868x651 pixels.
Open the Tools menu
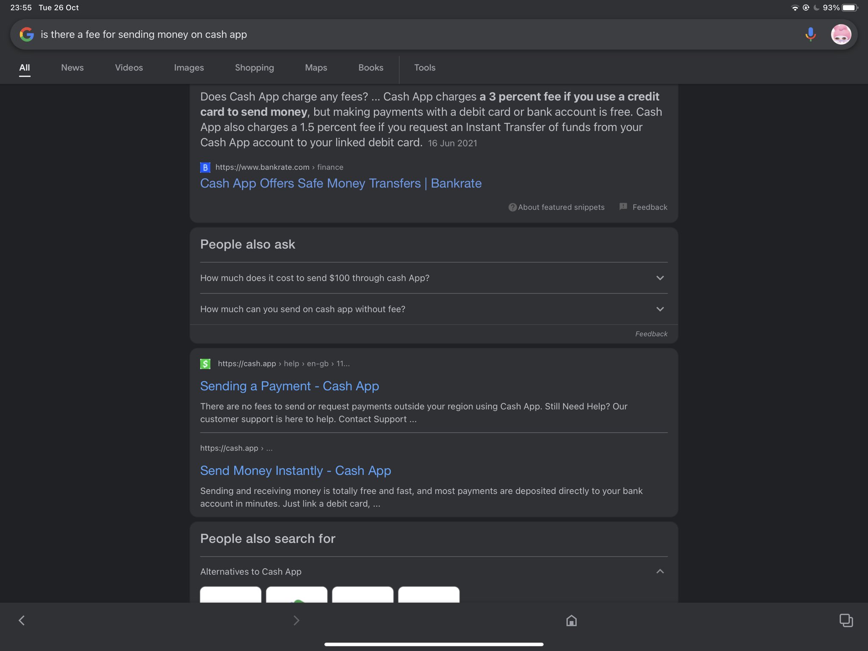coord(424,67)
